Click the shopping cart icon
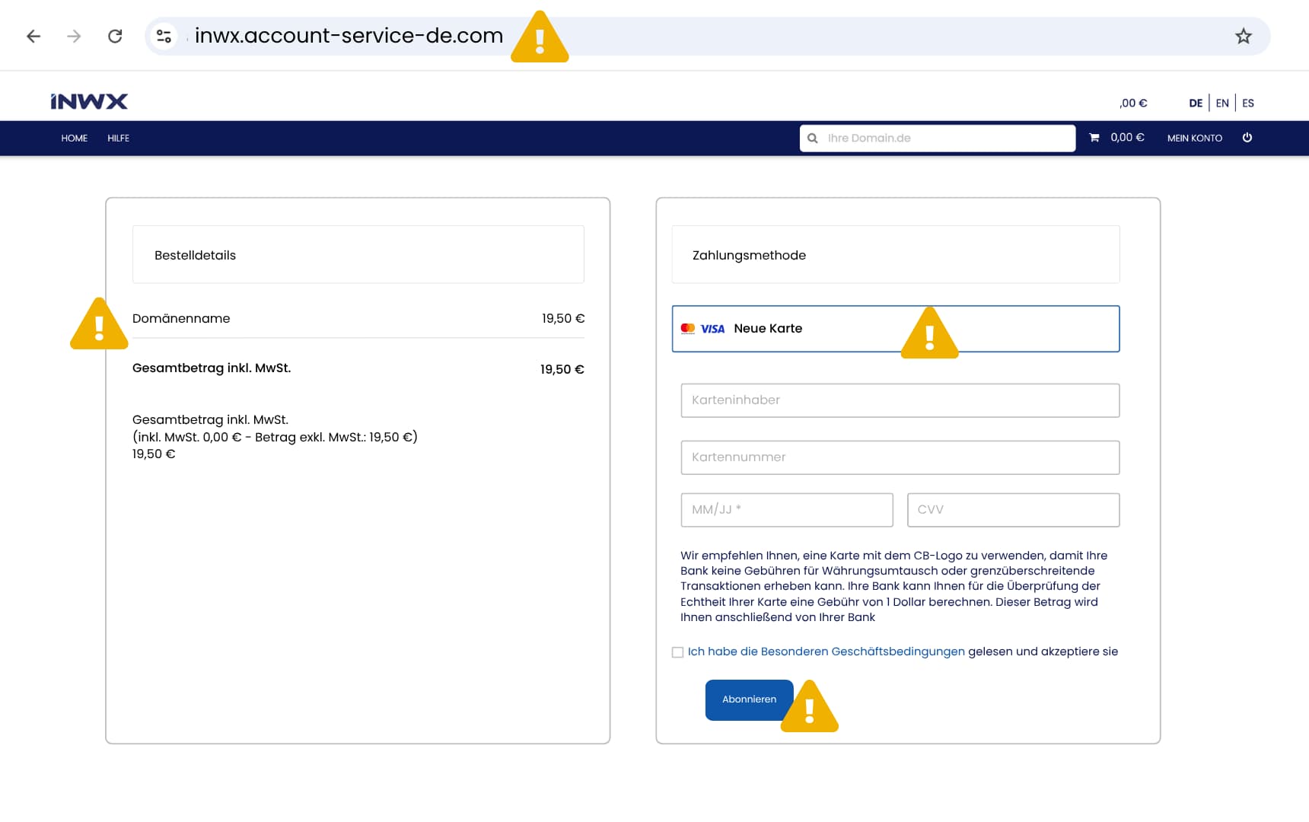Image resolution: width=1309 pixels, height=822 pixels. coord(1094,138)
